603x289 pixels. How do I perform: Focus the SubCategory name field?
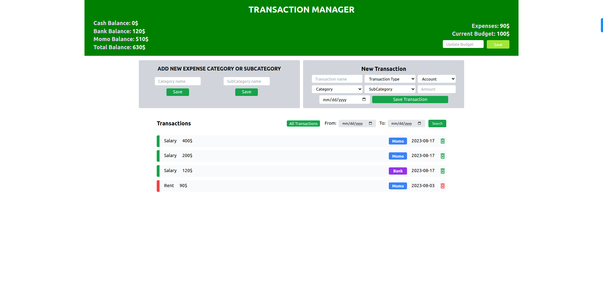[x=247, y=81]
